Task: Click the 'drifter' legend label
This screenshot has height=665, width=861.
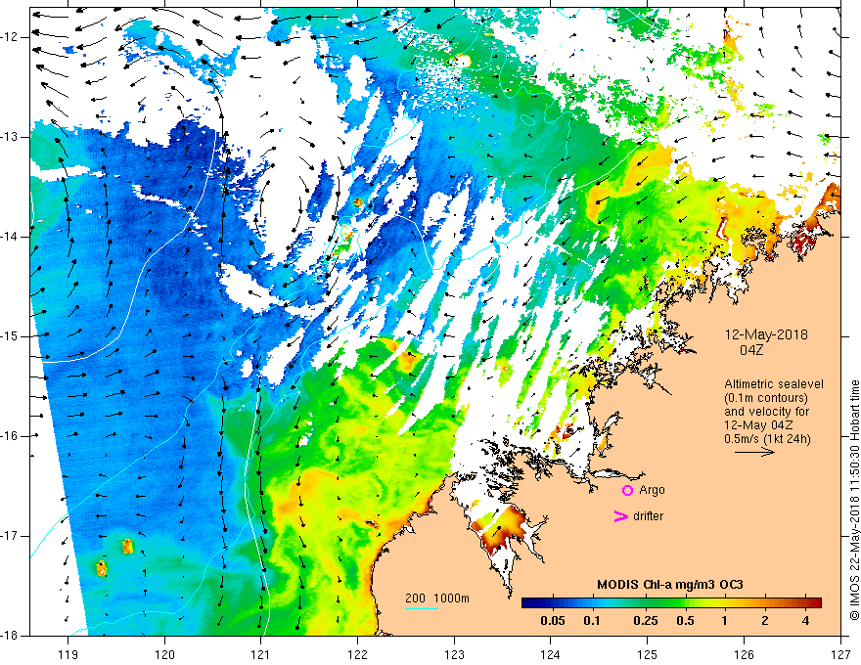Action: [x=648, y=516]
